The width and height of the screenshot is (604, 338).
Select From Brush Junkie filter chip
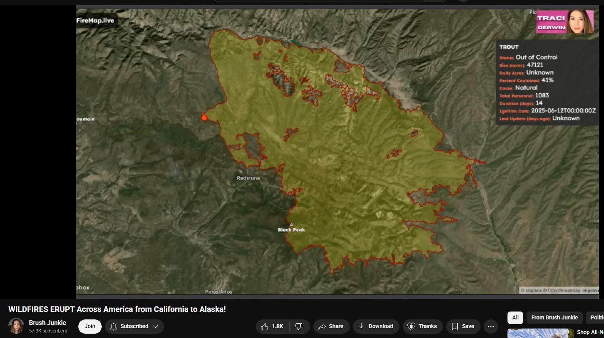[x=554, y=317]
